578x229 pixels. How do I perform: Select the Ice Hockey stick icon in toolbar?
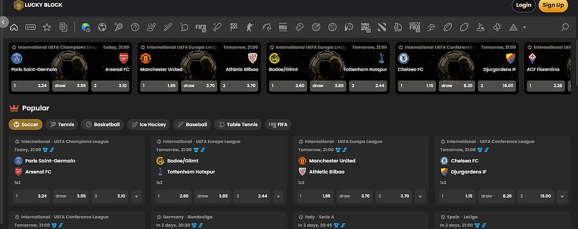[151, 27]
